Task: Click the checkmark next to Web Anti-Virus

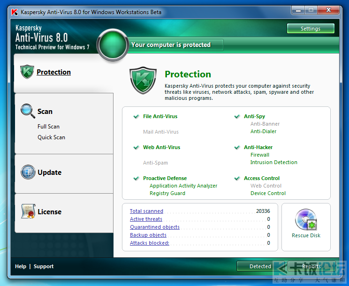Action: pyautogui.click(x=136, y=147)
